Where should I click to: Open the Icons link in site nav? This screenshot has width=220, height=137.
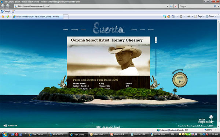pyautogui.click(x=143, y=30)
